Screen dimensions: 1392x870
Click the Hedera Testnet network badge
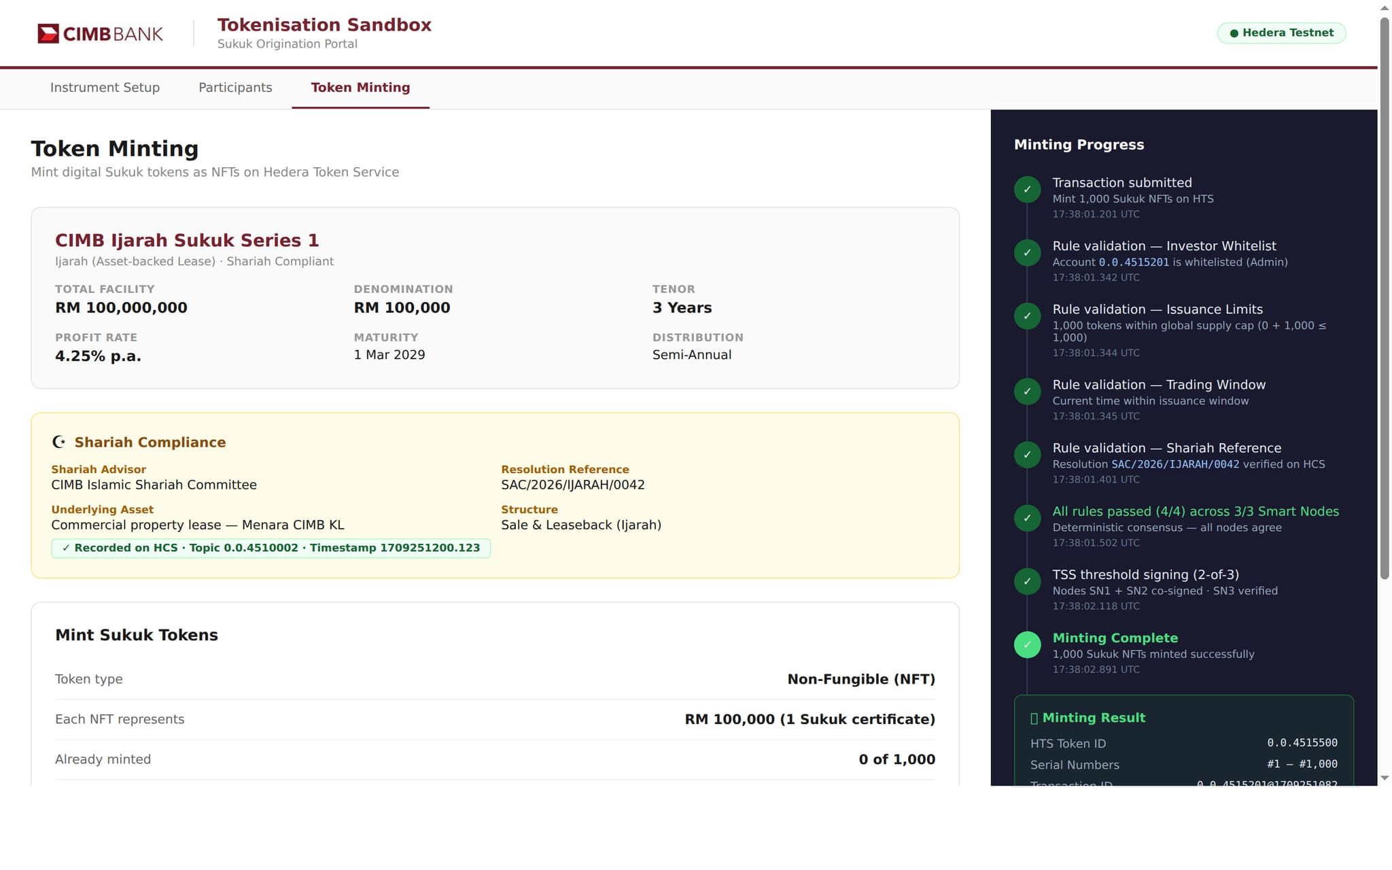[1281, 33]
